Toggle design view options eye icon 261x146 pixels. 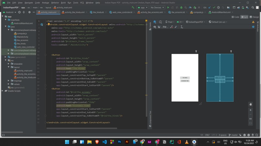coord(155,27)
